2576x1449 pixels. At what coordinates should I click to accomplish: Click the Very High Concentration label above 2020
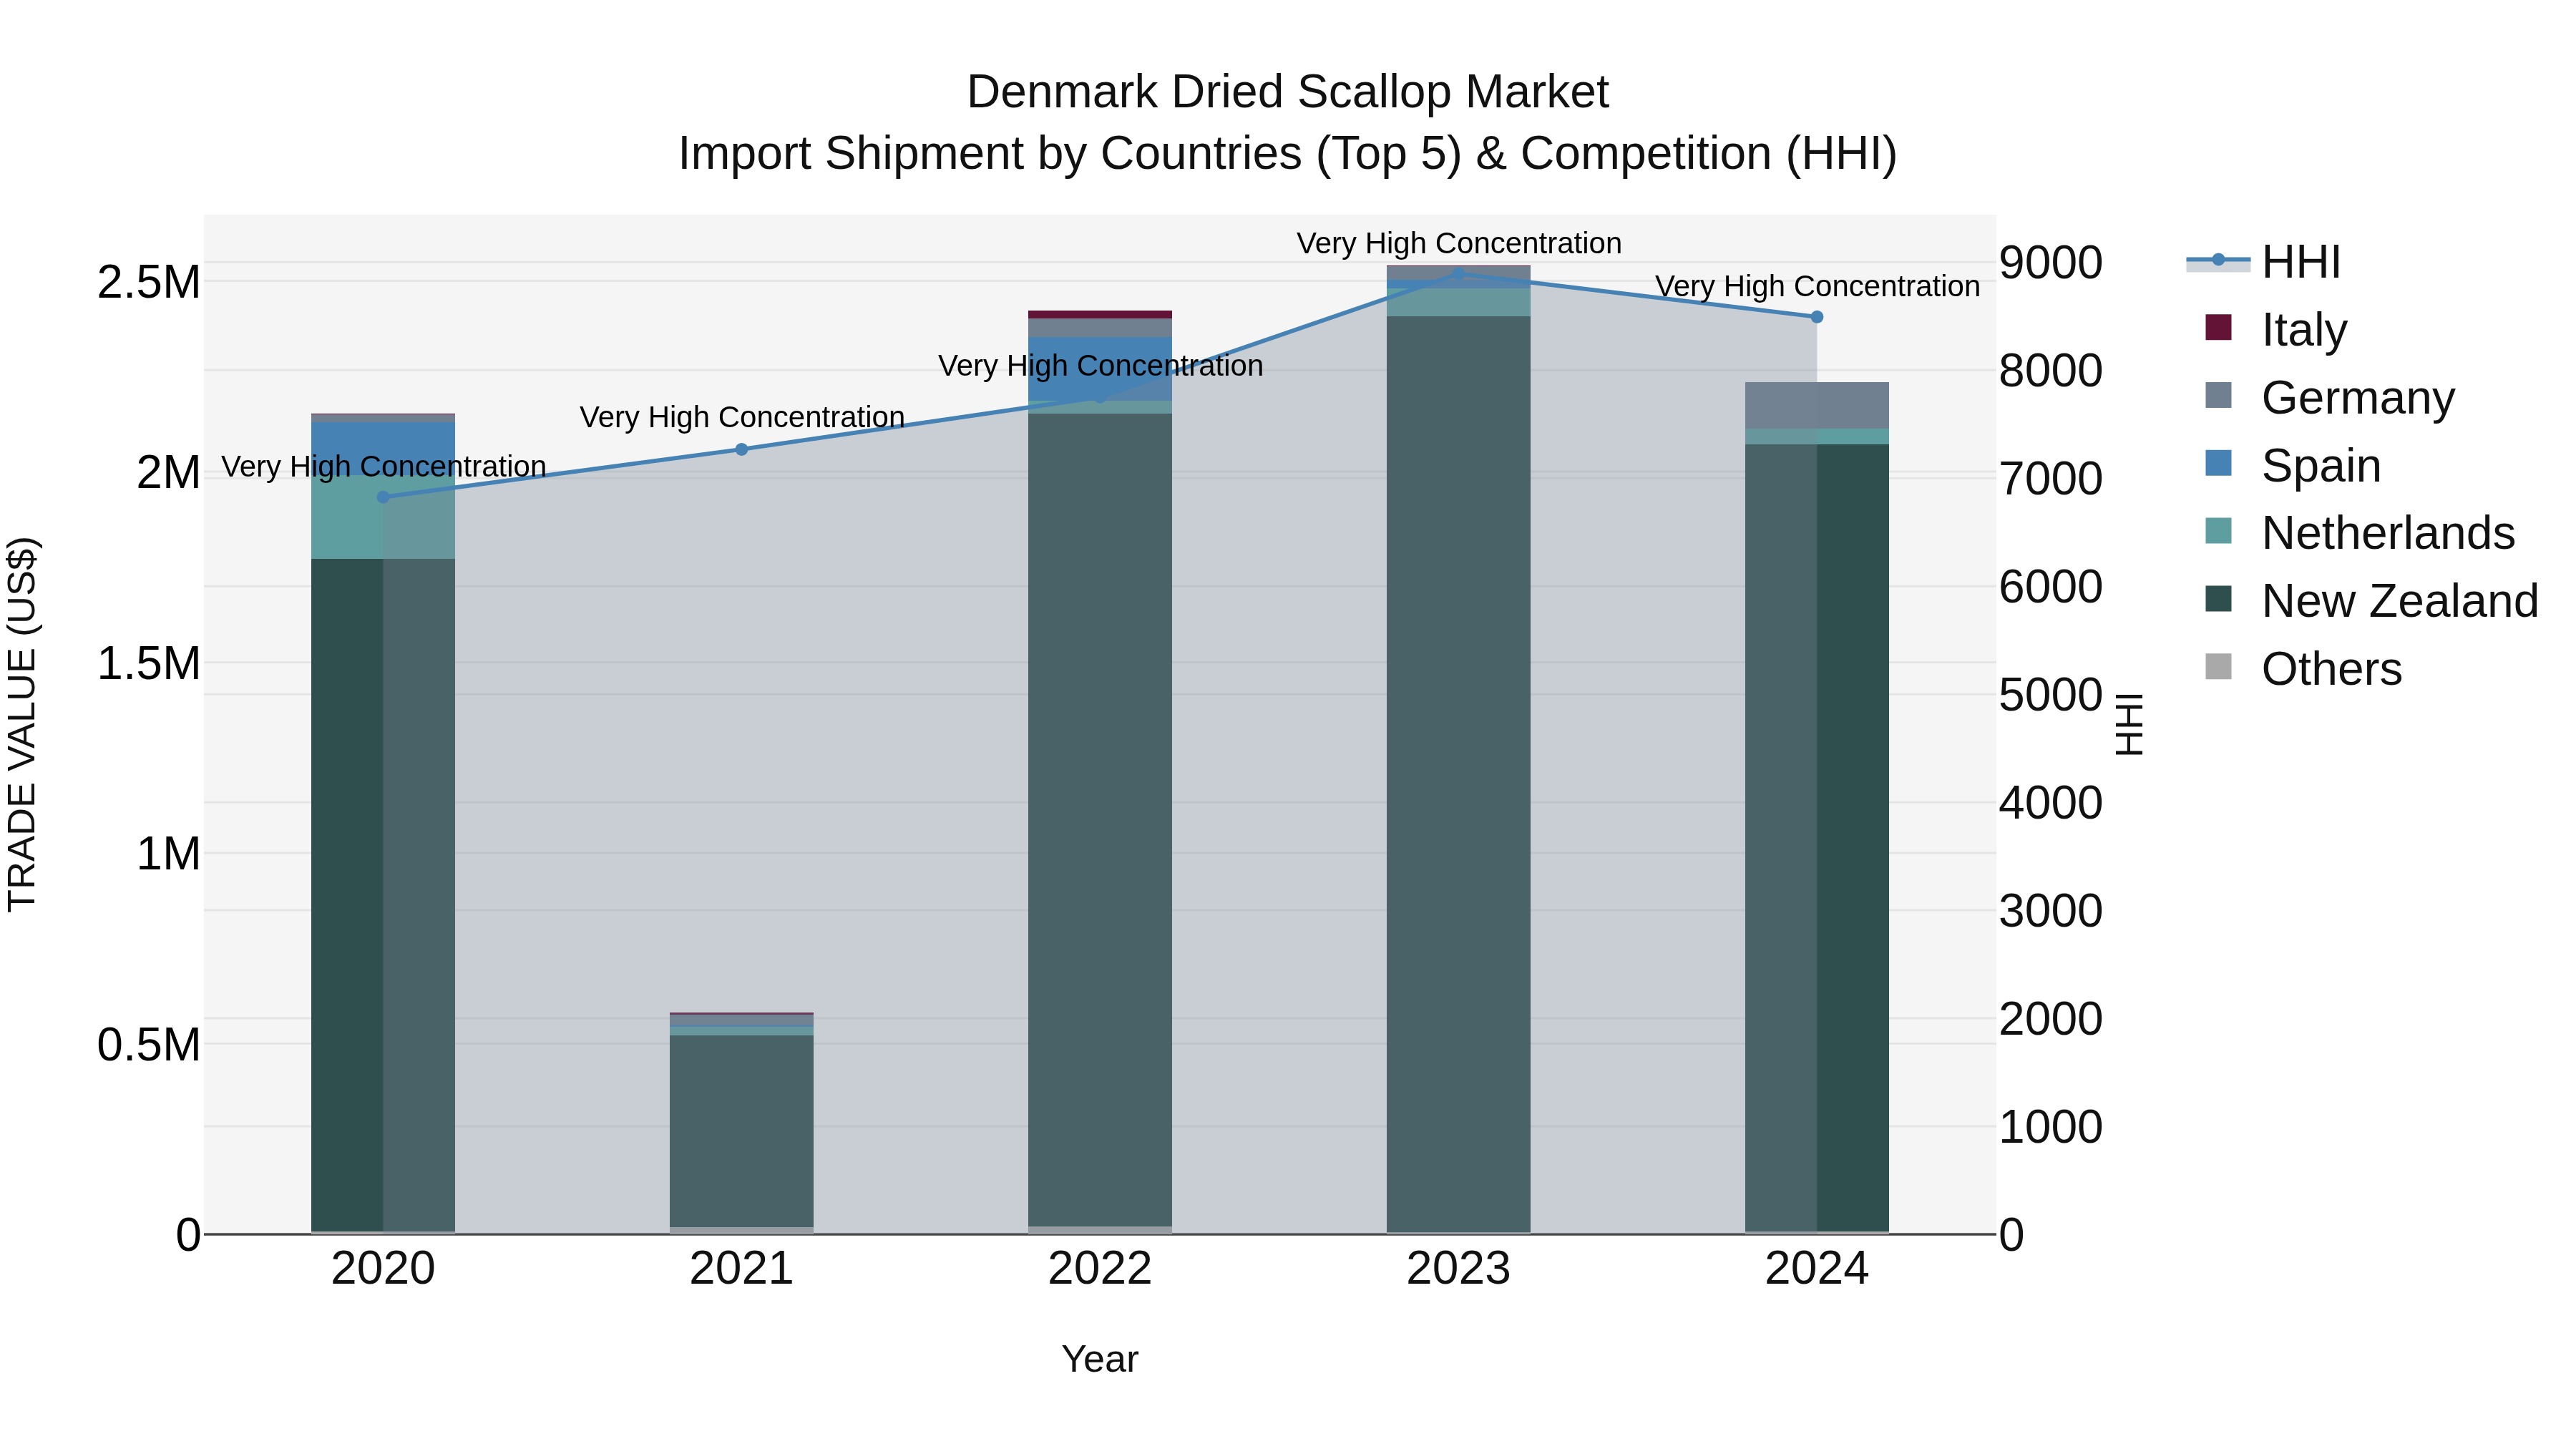(x=384, y=467)
